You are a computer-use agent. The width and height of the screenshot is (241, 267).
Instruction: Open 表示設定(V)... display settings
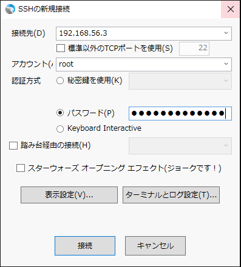click(x=69, y=195)
